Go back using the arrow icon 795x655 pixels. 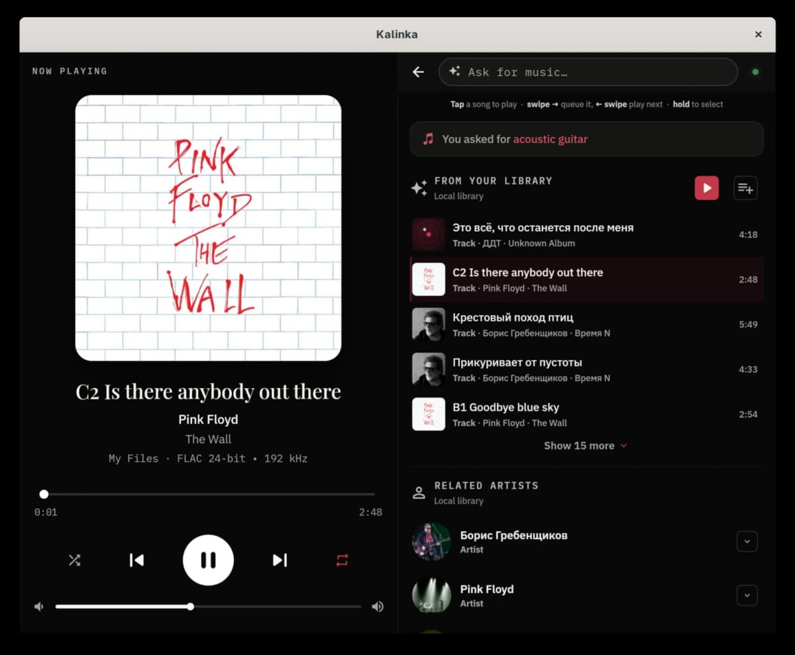(418, 72)
